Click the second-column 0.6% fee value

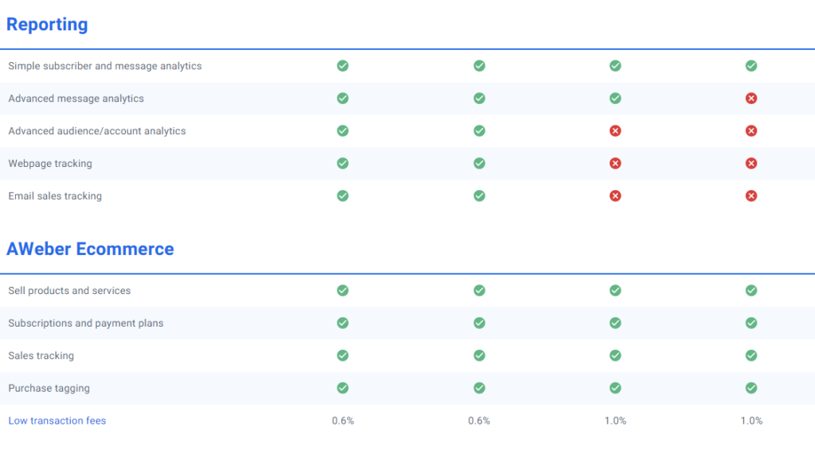click(x=479, y=421)
